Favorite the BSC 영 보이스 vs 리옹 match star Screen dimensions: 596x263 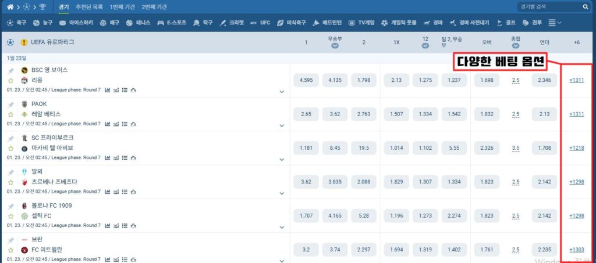10,81
